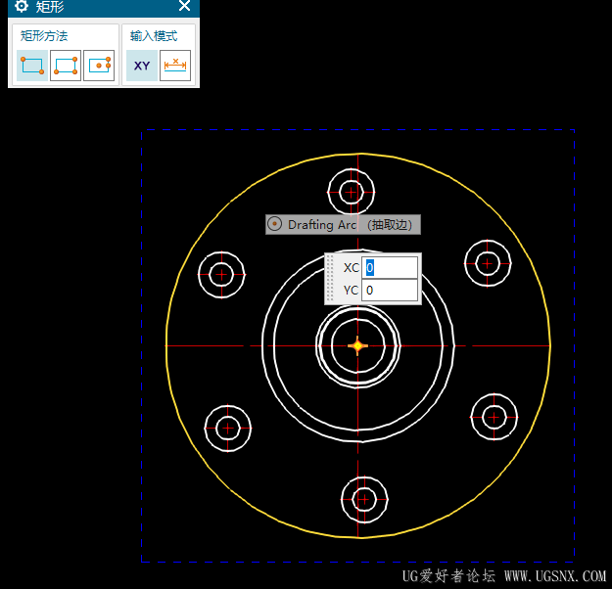612x589 pixels.
Task: Open the rectangle dialog gear settings
Action: point(22,7)
